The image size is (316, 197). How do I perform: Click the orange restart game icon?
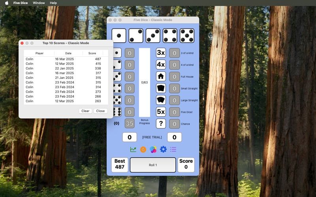(x=143, y=149)
